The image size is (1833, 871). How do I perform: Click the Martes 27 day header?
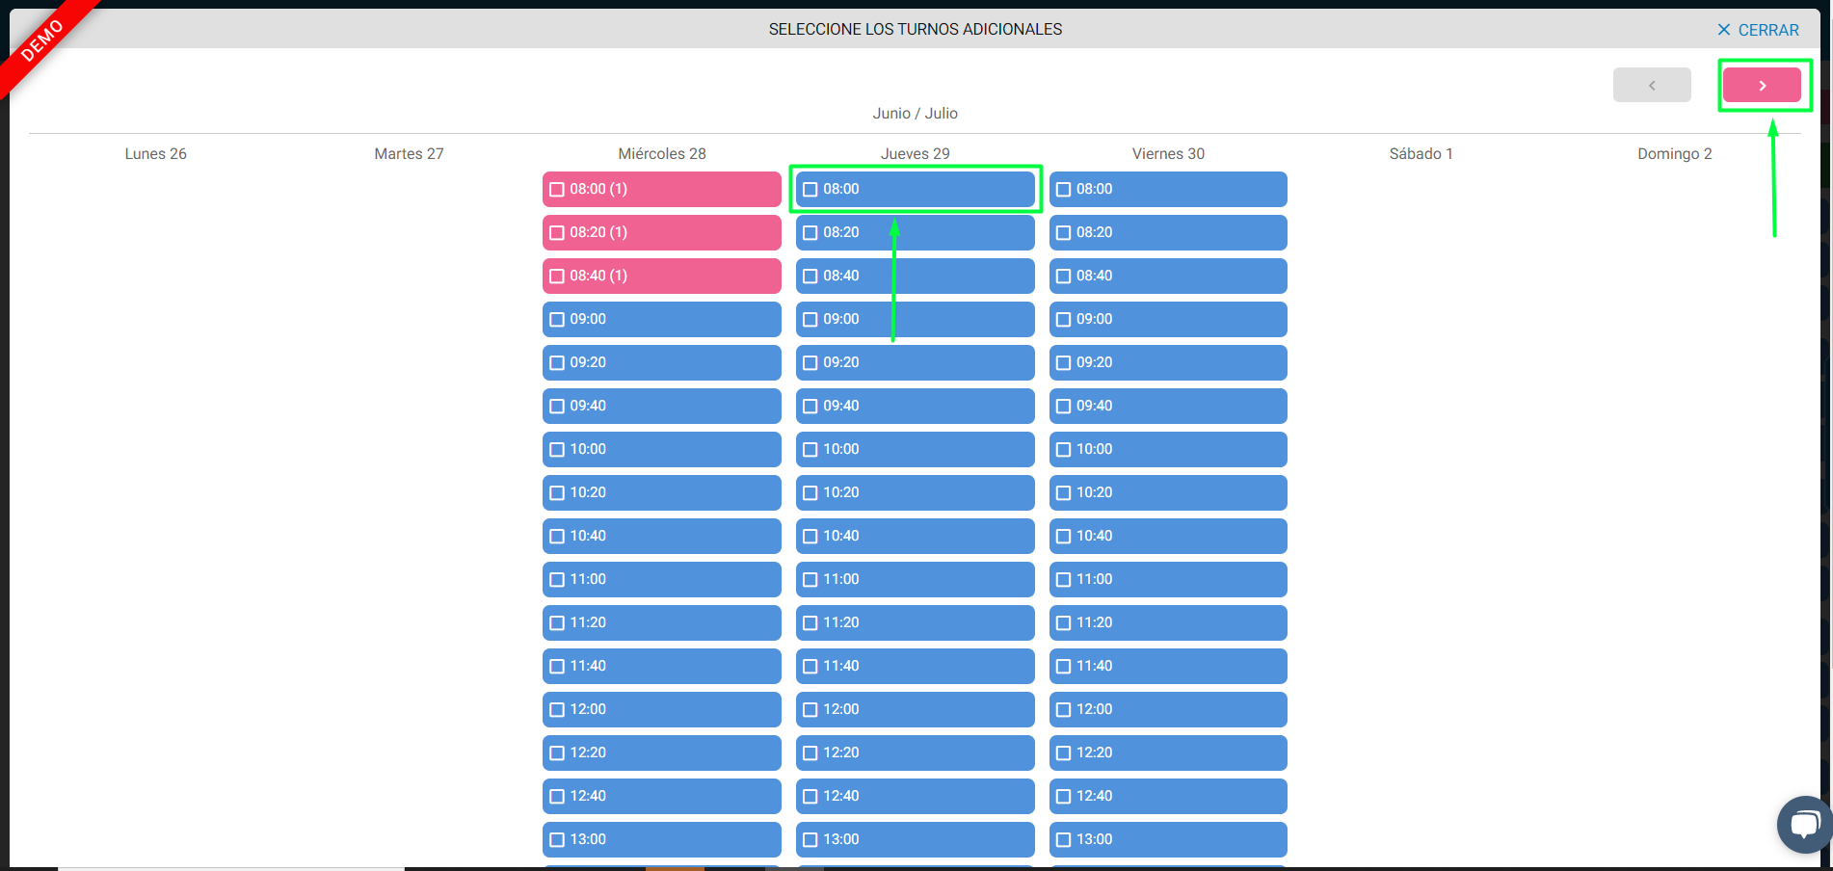pos(409,153)
